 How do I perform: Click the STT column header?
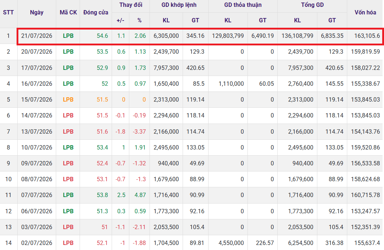(8, 13)
